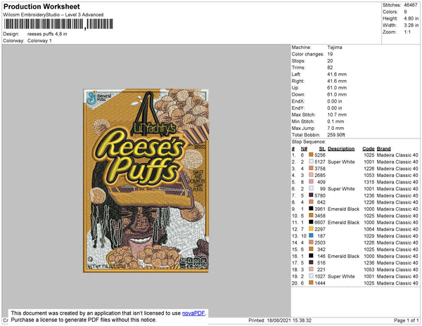This screenshot has height=326, width=422.
Task: Click stitch count '221' in the stop sequence
Action: 321,270
